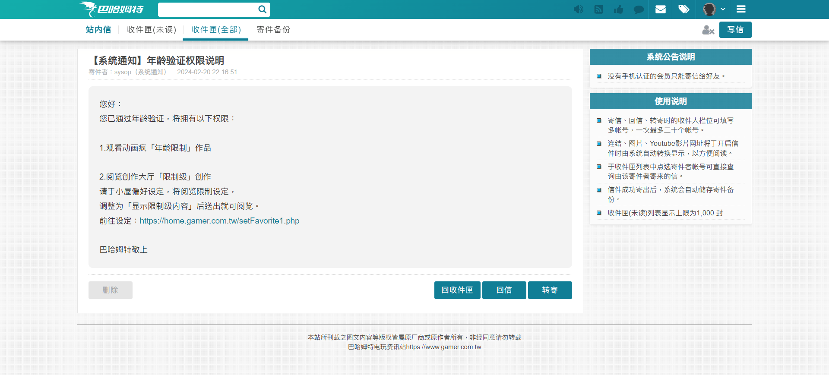
Task: Switch to 收件匣(全部) tab
Action: coord(216,30)
